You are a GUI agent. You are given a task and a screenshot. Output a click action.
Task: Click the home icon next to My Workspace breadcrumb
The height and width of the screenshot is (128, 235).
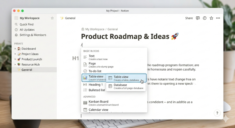click(83, 29)
